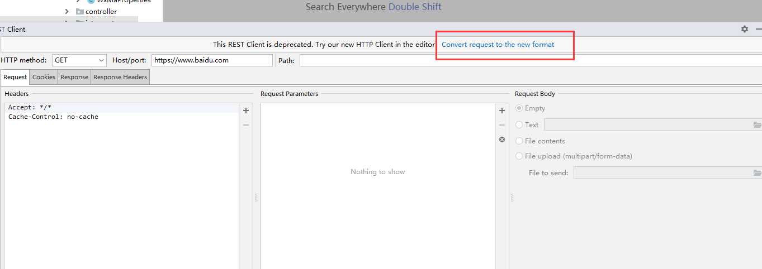Image resolution: width=762 pixels, height=269 pixels.
Task: Click the Host/port input field
Action: 212,60
